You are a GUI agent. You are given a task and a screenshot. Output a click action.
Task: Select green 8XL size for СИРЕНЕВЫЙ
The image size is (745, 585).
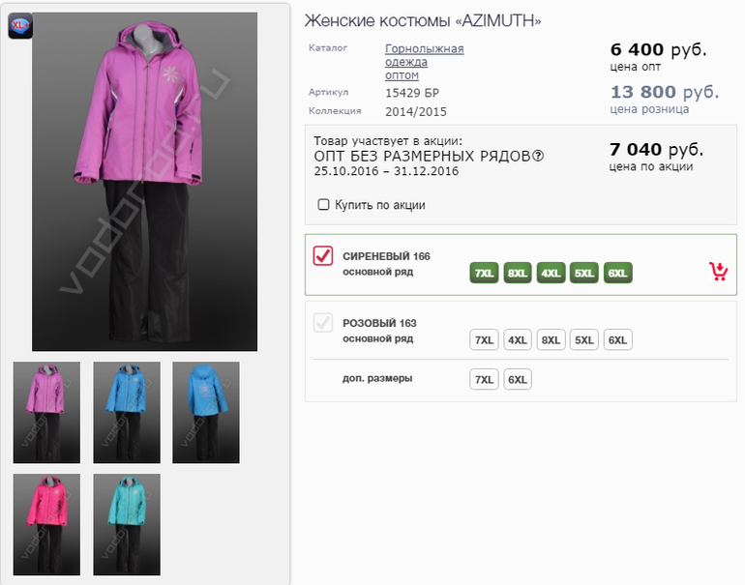(x=518, y=273)
